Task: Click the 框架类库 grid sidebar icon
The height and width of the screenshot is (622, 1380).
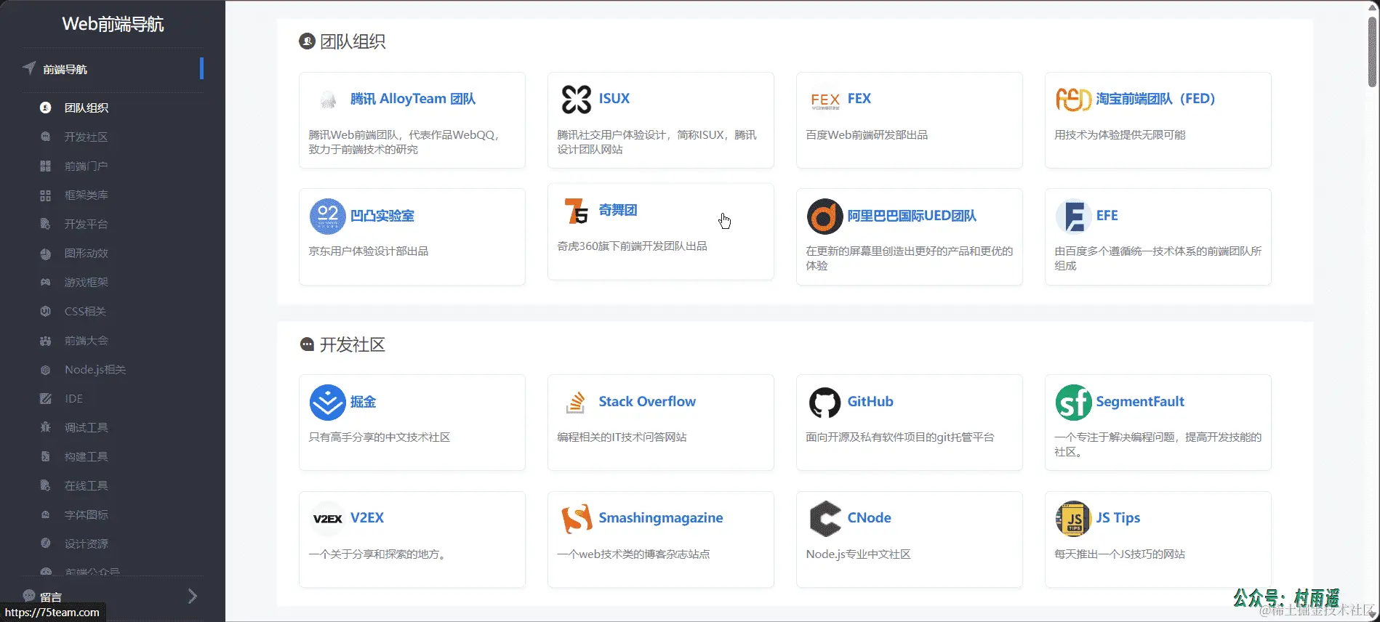Action: [46, 195]
